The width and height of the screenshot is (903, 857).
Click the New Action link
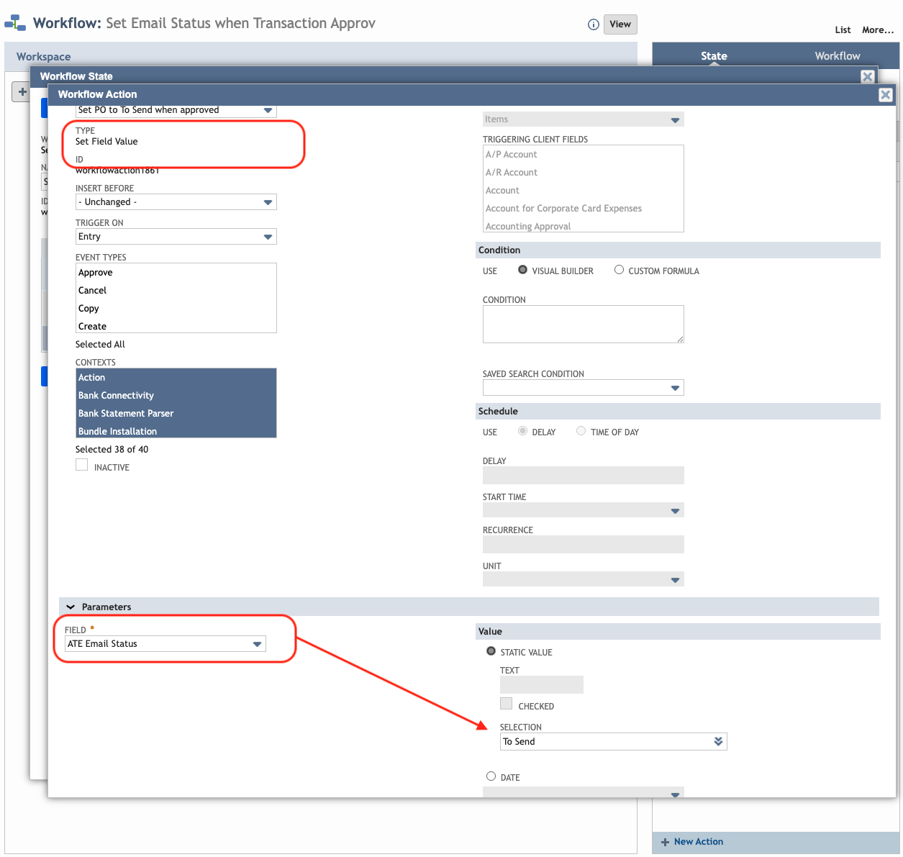(698, 842)
